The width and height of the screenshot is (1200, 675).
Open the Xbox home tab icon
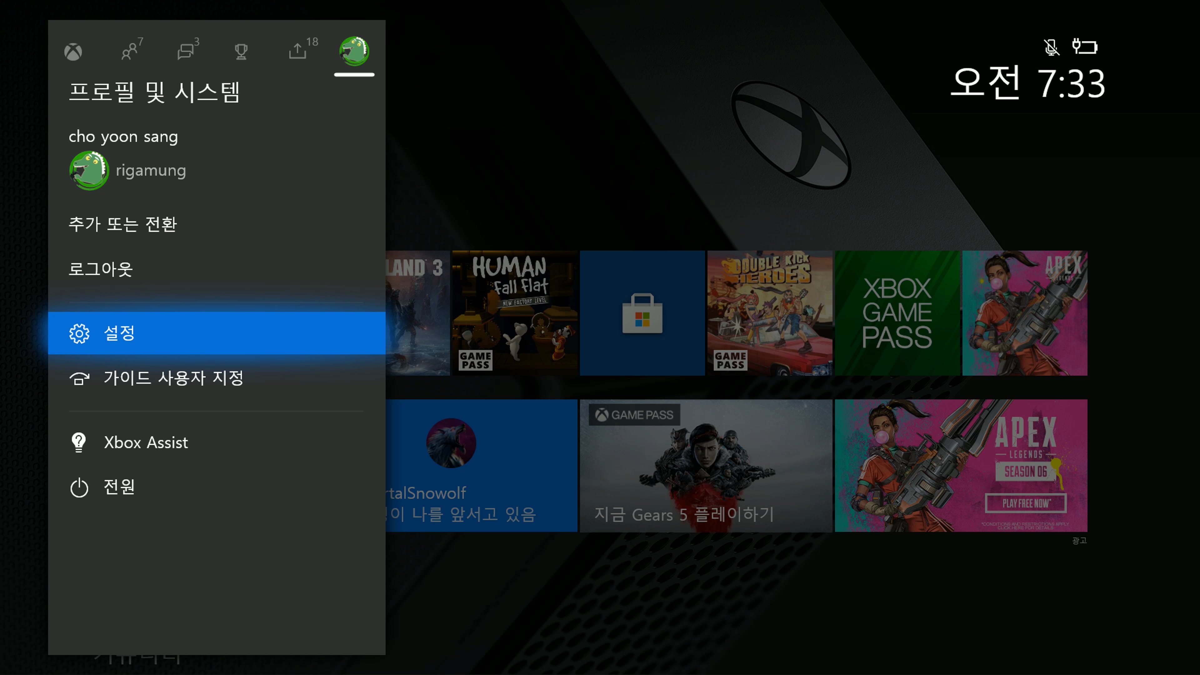[73, 52]
